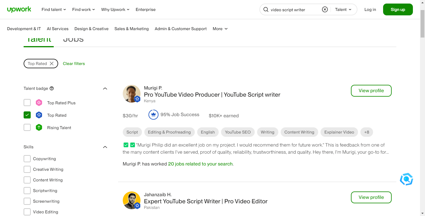Open the 20 jobs related to your search link
The height and width of the screenshot is (216, 425).
pos(201,164)
